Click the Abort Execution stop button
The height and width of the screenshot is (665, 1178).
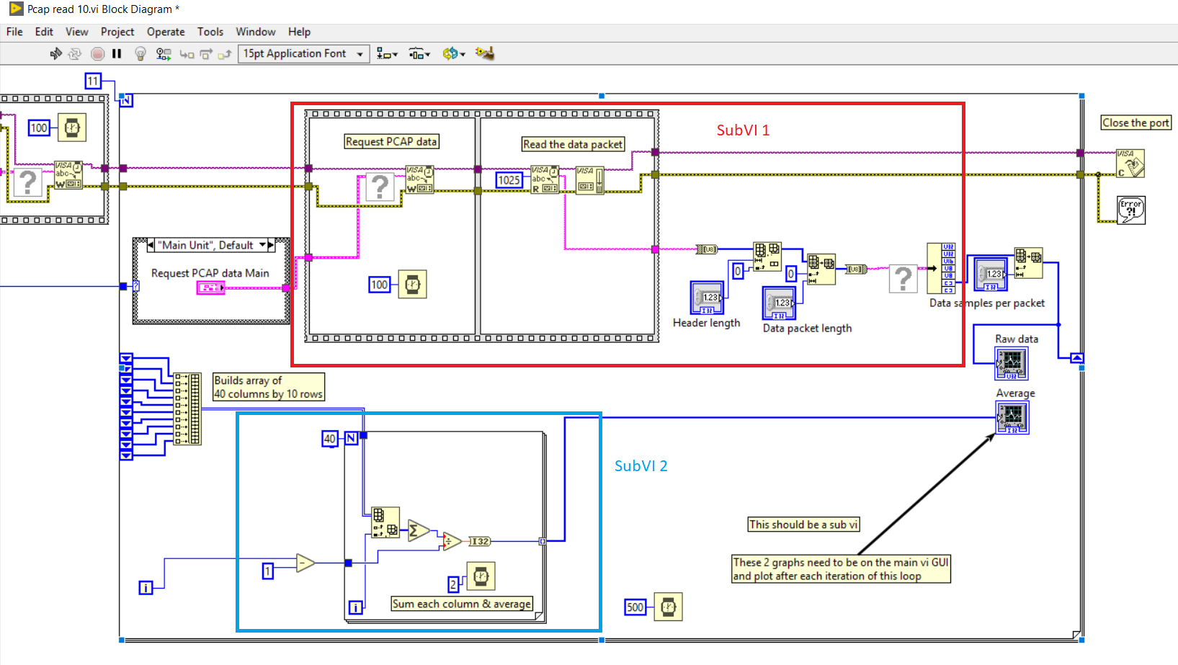click(x=98, y=54)
